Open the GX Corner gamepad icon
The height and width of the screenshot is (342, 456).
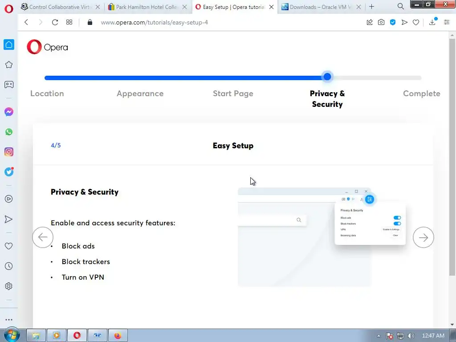pyautogui.click(x=9, y=84)
